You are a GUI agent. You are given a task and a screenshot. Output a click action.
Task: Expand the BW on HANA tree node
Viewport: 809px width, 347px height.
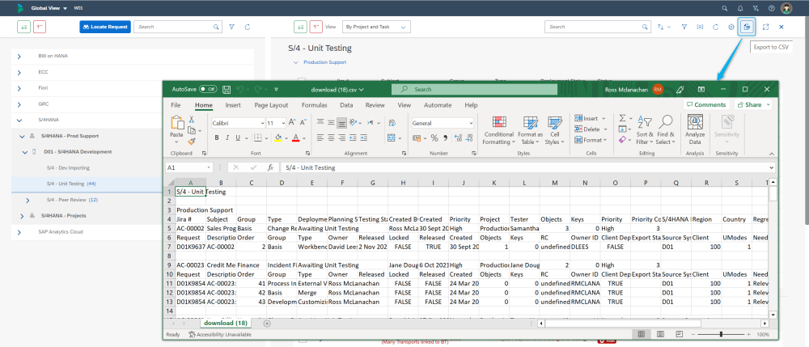[x=19, y=57]
